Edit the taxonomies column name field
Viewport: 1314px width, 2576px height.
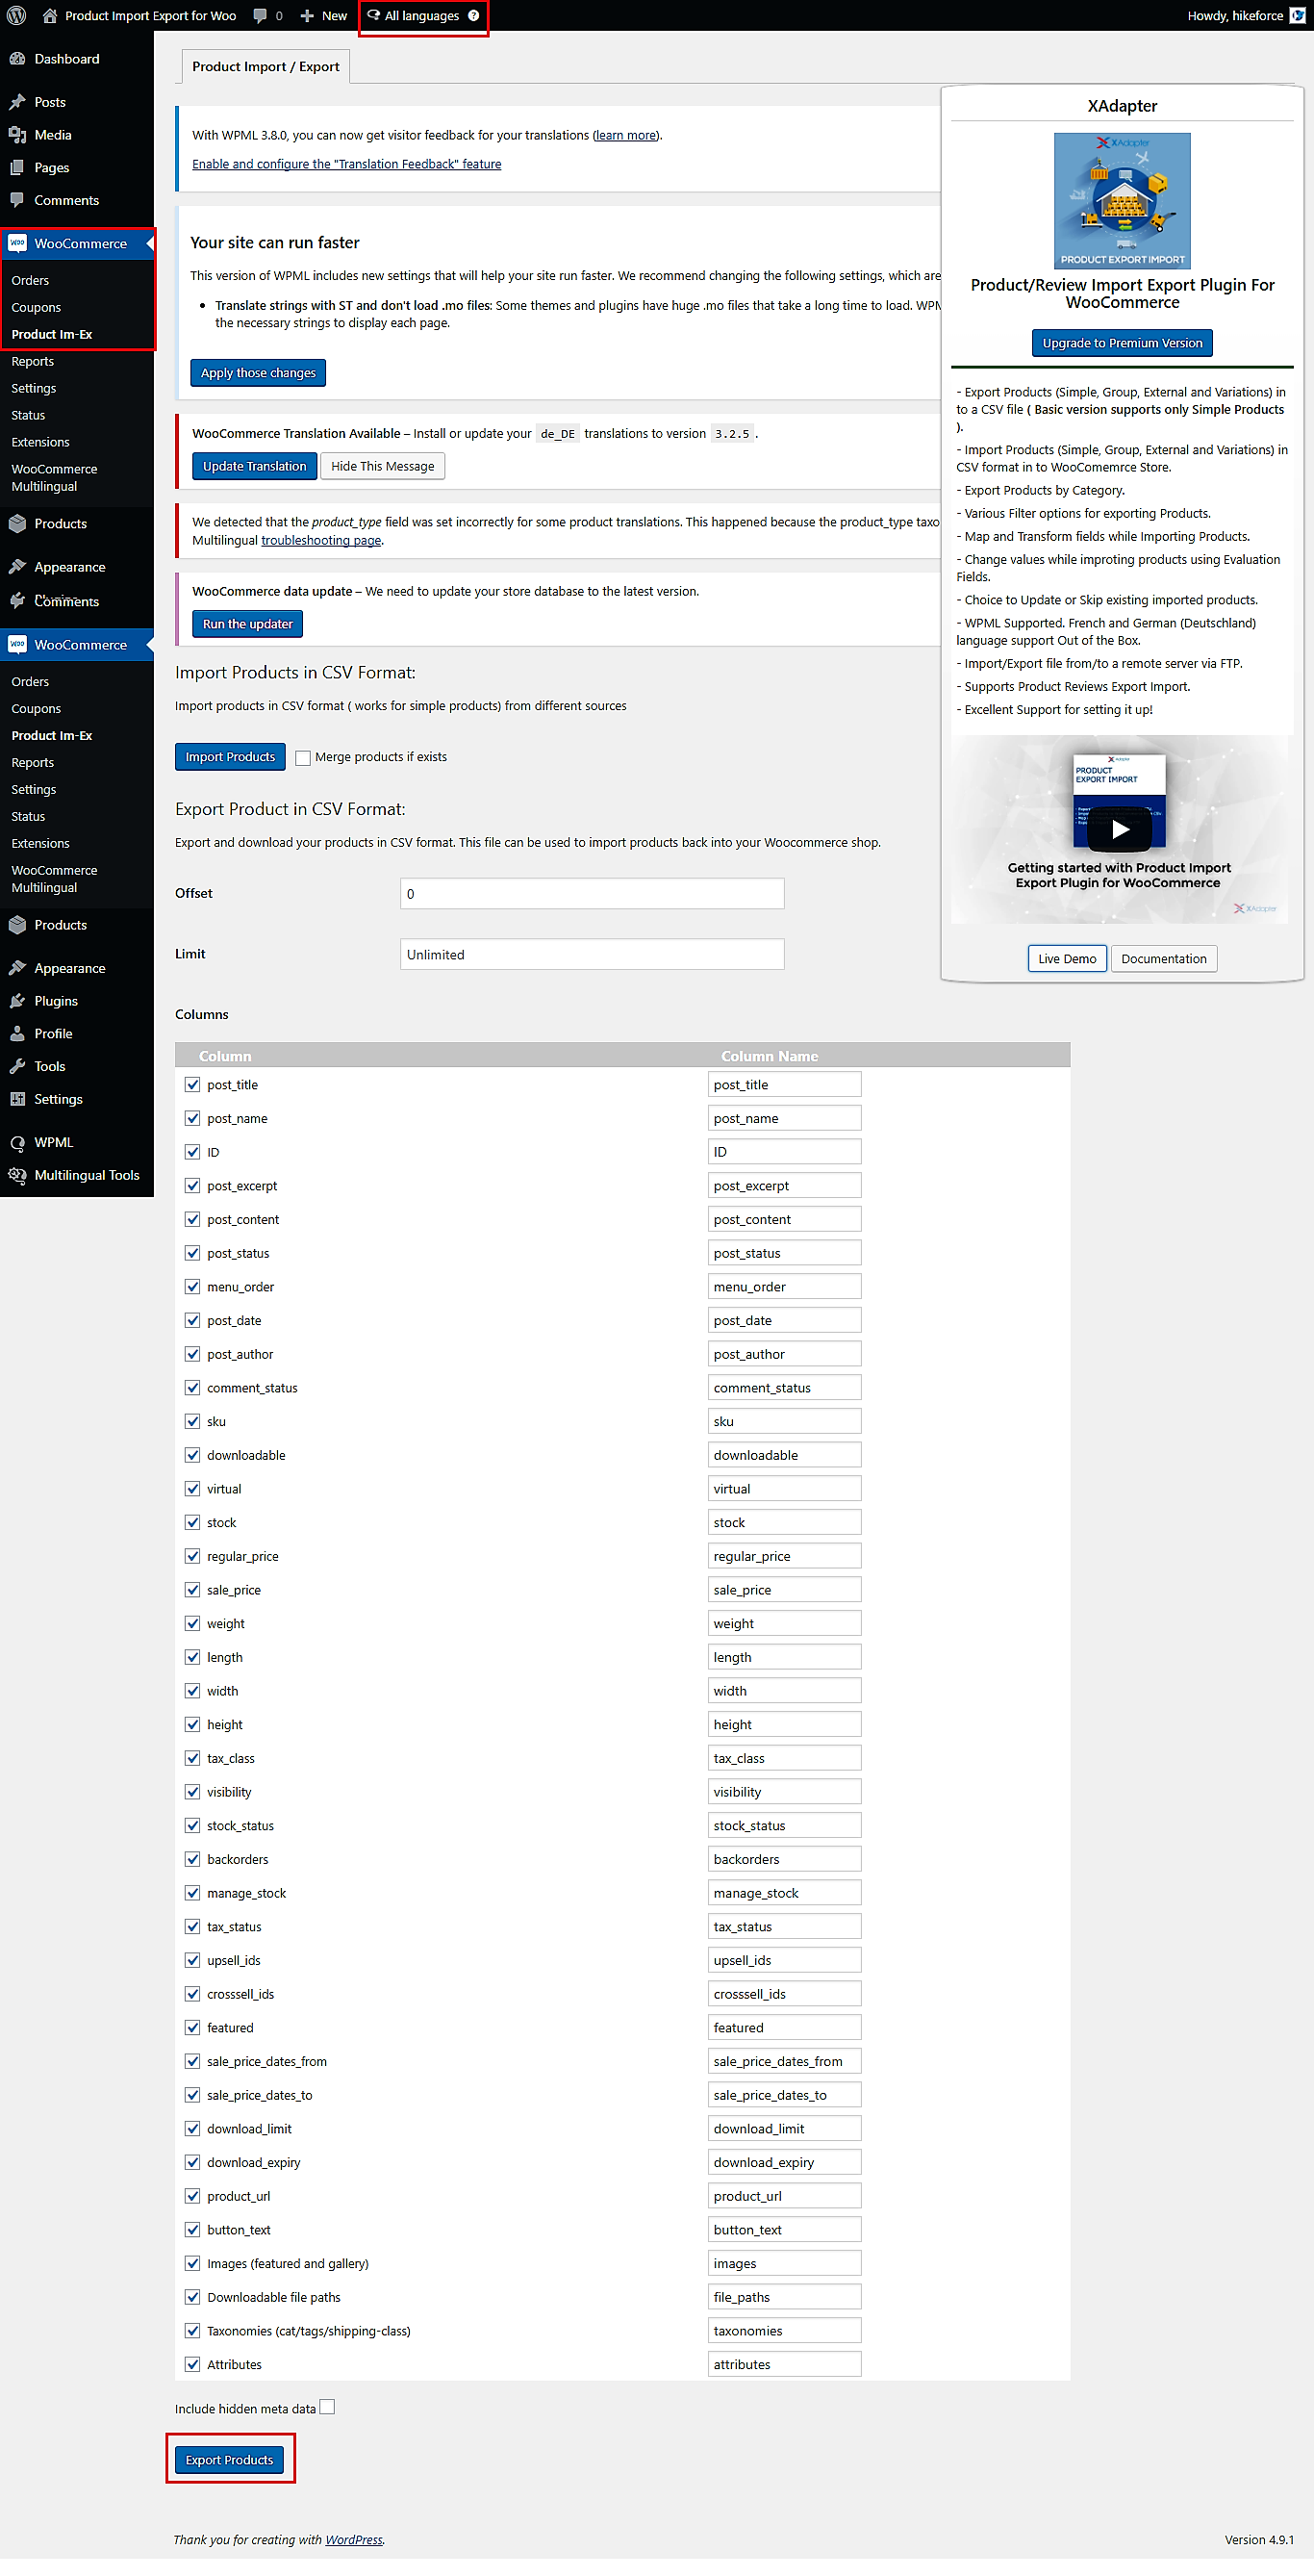coord(784,2330)
